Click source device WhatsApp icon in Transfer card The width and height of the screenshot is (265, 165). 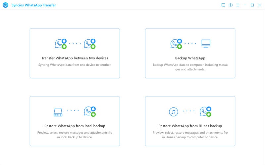[61, 44]
